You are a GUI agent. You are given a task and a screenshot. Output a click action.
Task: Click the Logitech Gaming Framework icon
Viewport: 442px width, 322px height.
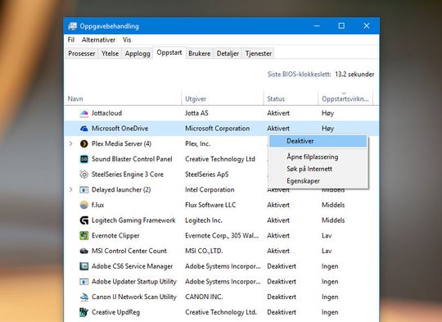pos(84,220)
